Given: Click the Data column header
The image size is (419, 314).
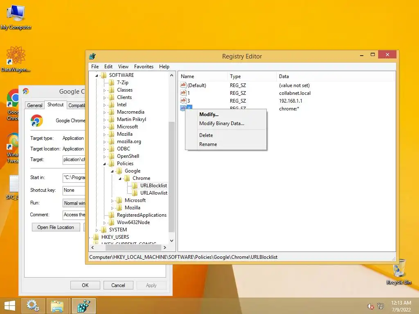Looking at the screenshot, I should [335, 76].
